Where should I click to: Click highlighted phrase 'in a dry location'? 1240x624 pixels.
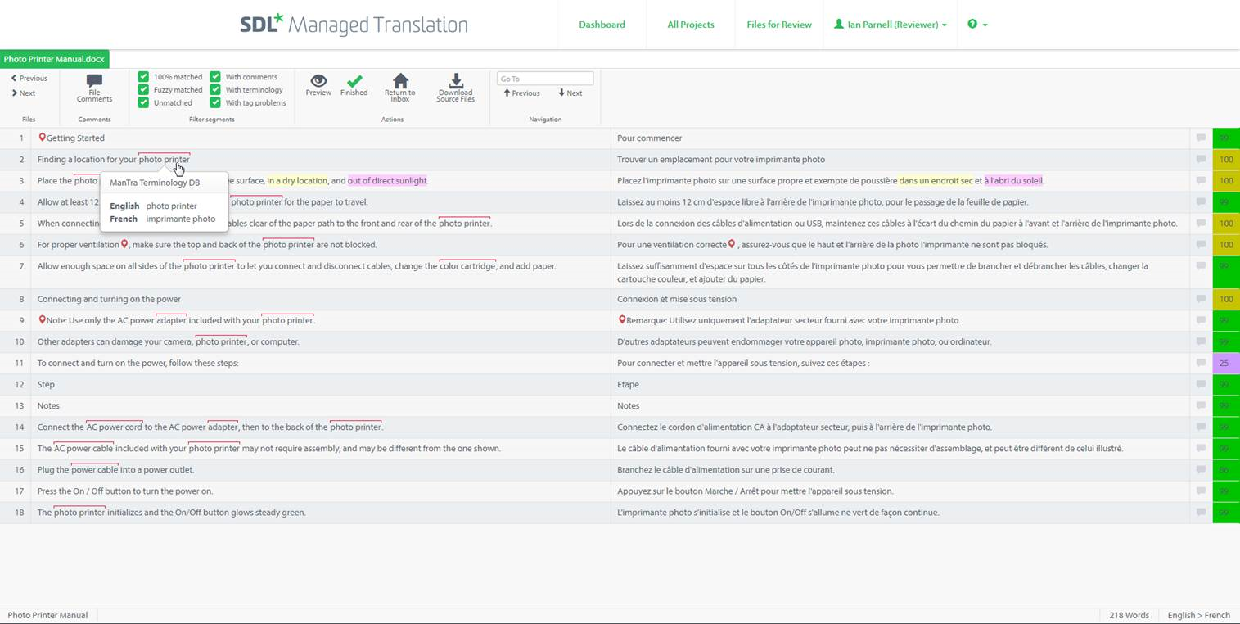[x=297, y=181]
